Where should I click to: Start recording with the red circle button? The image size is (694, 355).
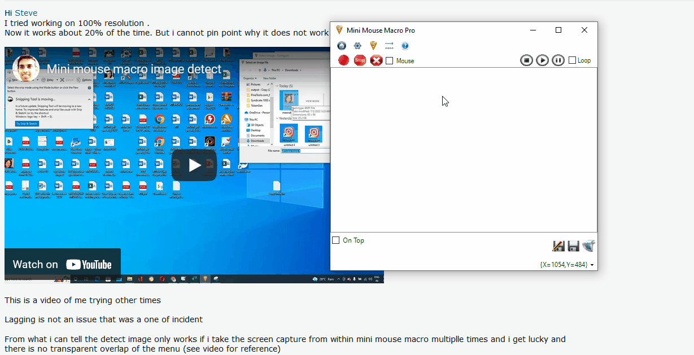343,60
